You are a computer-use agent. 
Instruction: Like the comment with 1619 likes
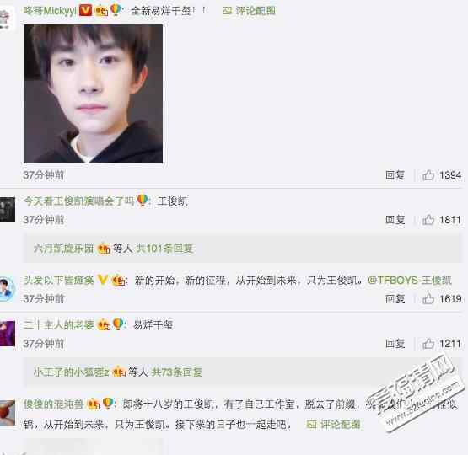pos(428,299)
